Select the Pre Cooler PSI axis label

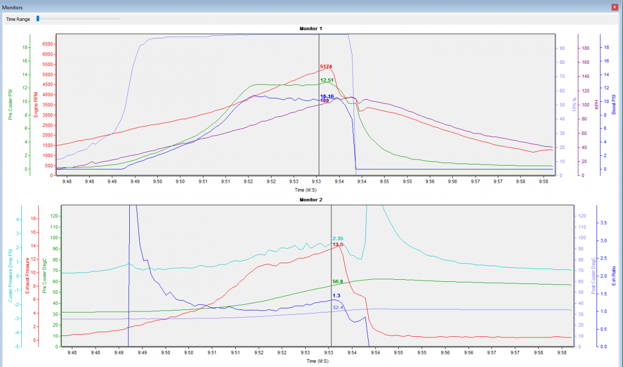point(11,105)
